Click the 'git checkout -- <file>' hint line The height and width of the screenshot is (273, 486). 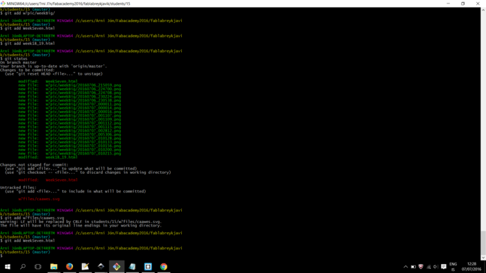(x=87, y=173)
